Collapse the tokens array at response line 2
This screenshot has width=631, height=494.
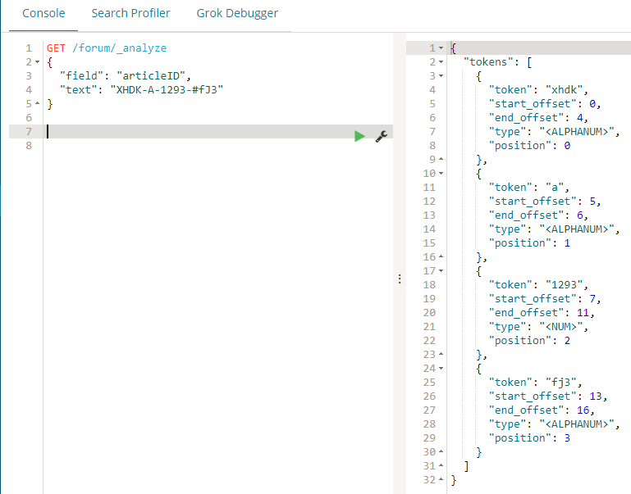click(x=441, y=61)
